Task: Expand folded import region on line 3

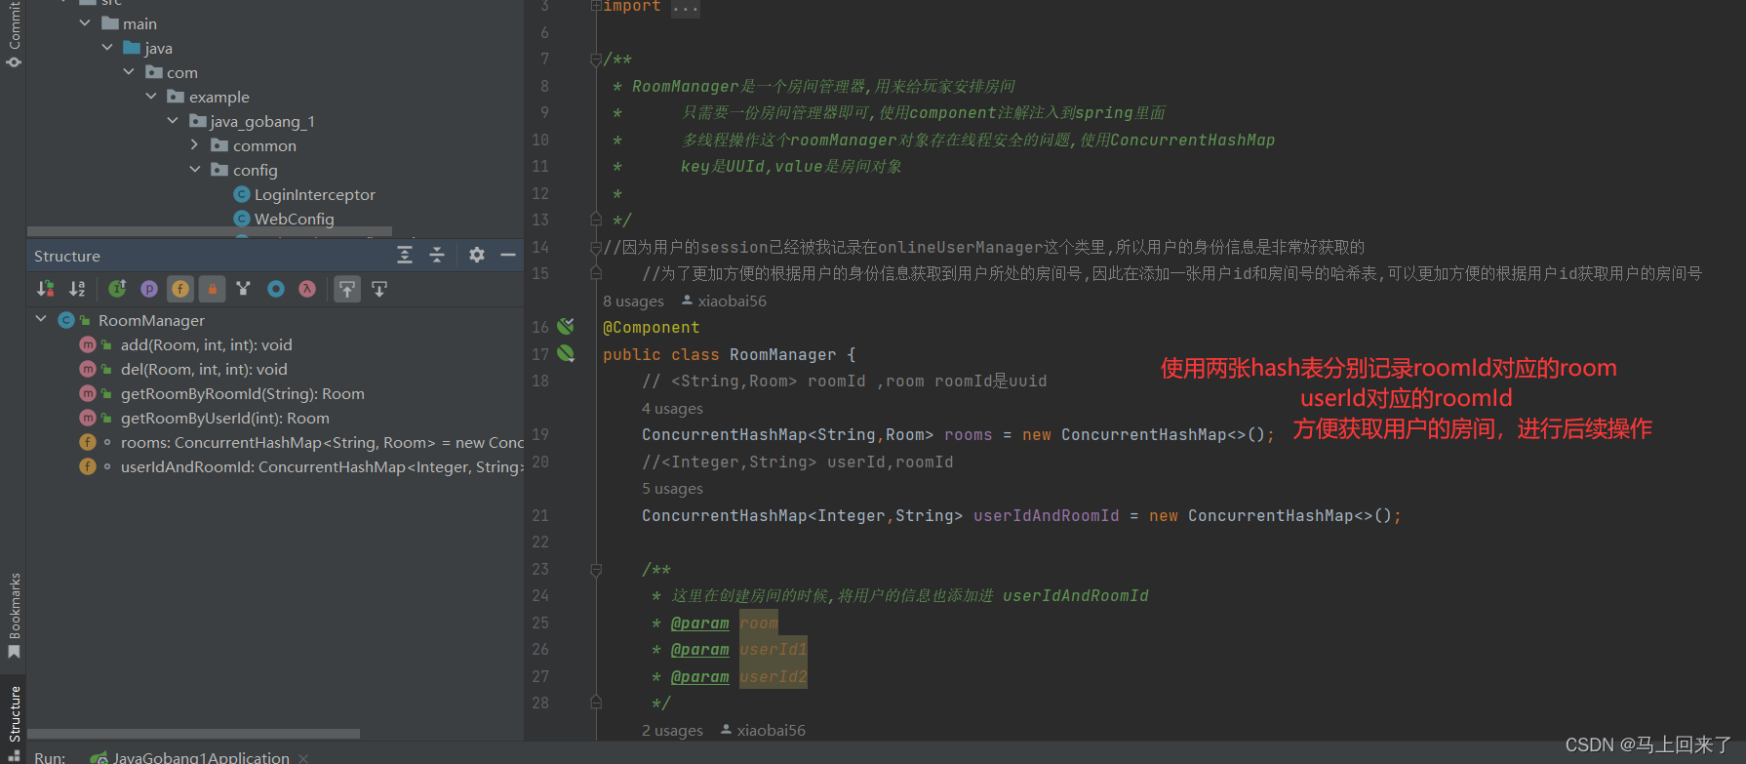Action: (596, 6)
